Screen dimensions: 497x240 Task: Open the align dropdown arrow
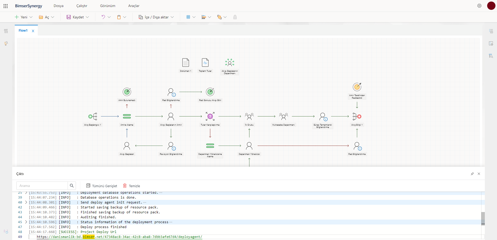[210, 17]
